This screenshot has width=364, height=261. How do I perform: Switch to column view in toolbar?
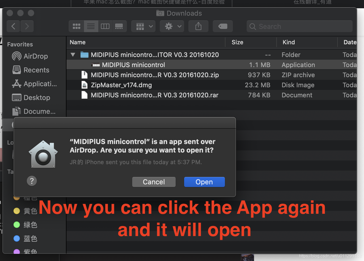coord(105,26)
